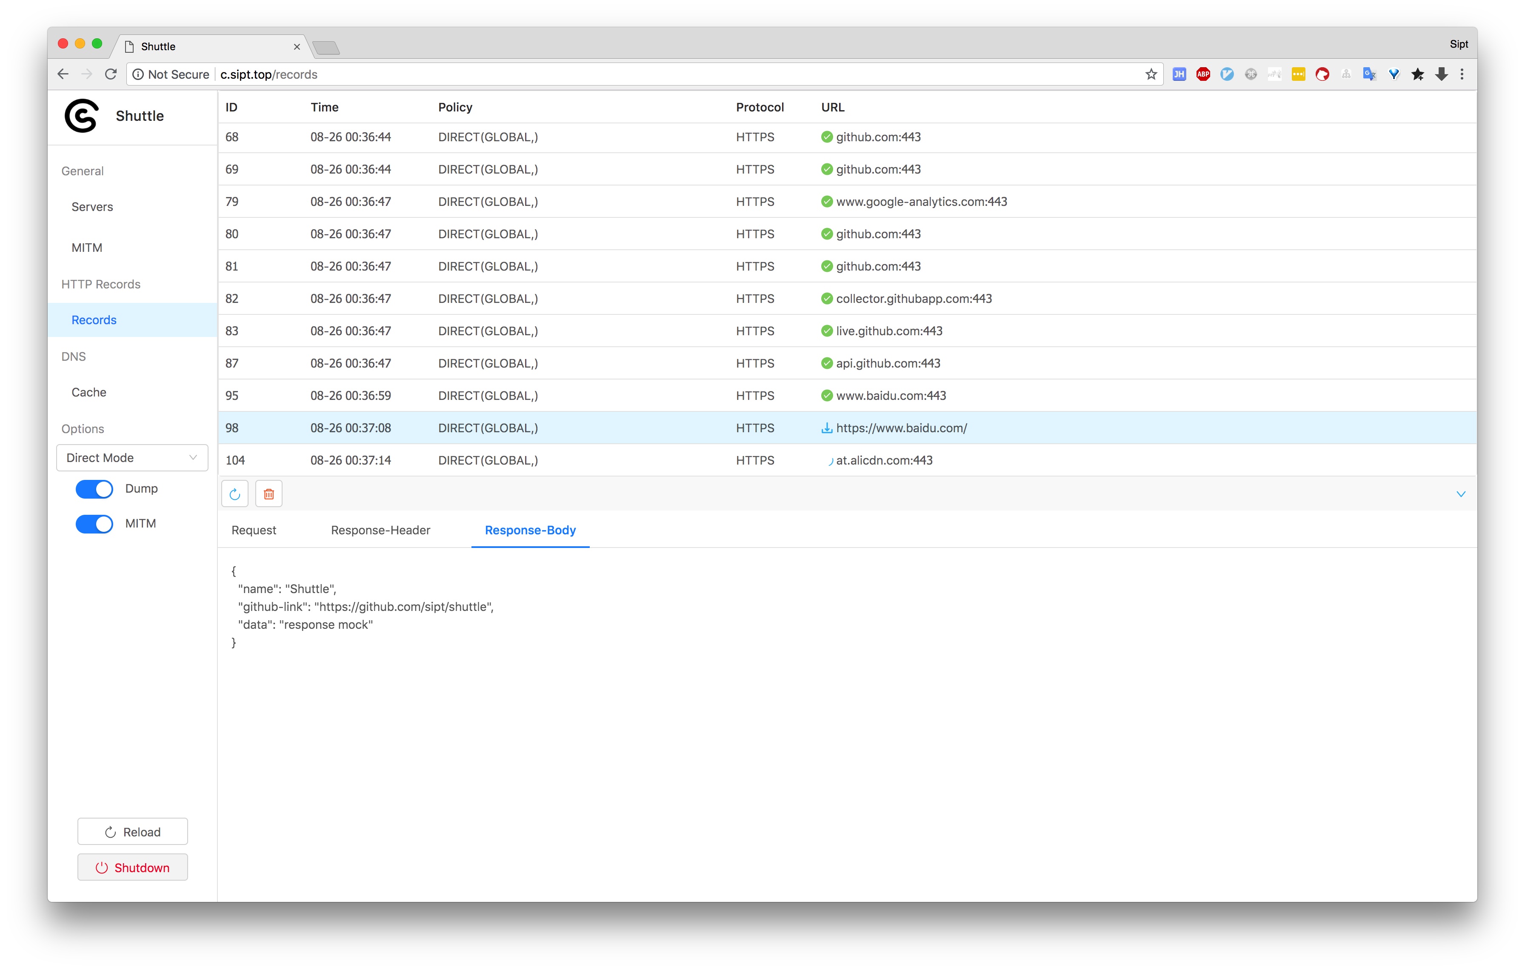
Task: Click the red trash clear-records icon
Action: point(268,494)
